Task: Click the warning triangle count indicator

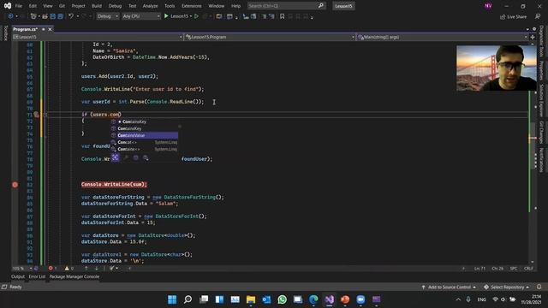Action: click(x=67, y=268)
